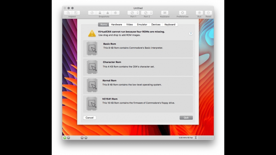Click 'Basic Rom' heading text
The width and height of the screenshot is (276, 155).
pos(110,44)
